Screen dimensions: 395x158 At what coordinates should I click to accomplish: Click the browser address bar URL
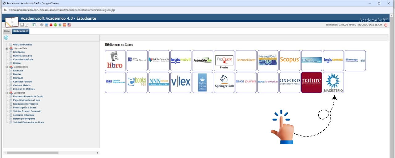click(x=62, y=10)
